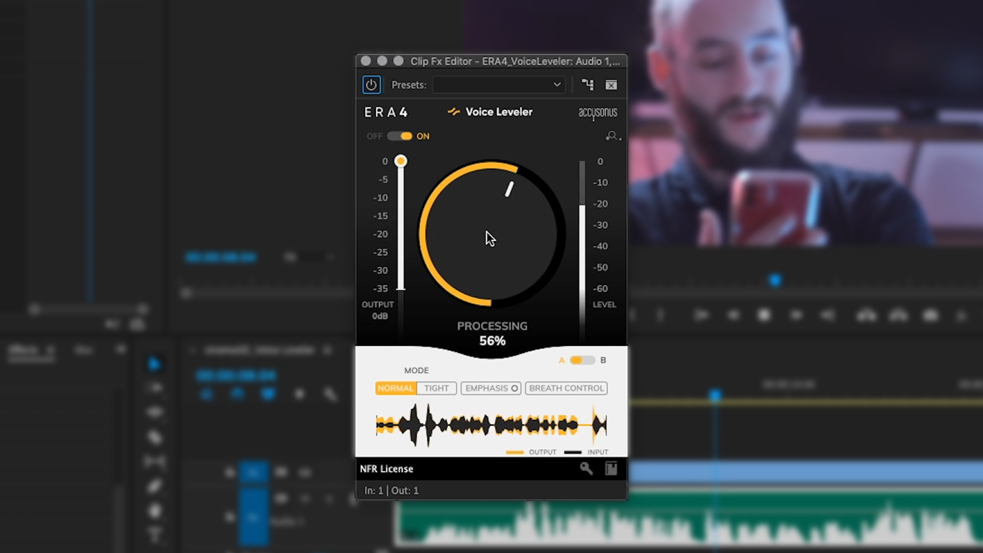
Task: Click the delete preset icon
Action: click(611, 84)
